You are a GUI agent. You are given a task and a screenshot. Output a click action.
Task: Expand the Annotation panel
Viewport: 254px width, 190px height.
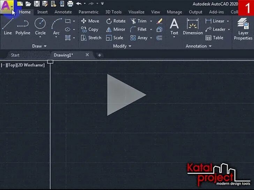(x=199, y=46)
